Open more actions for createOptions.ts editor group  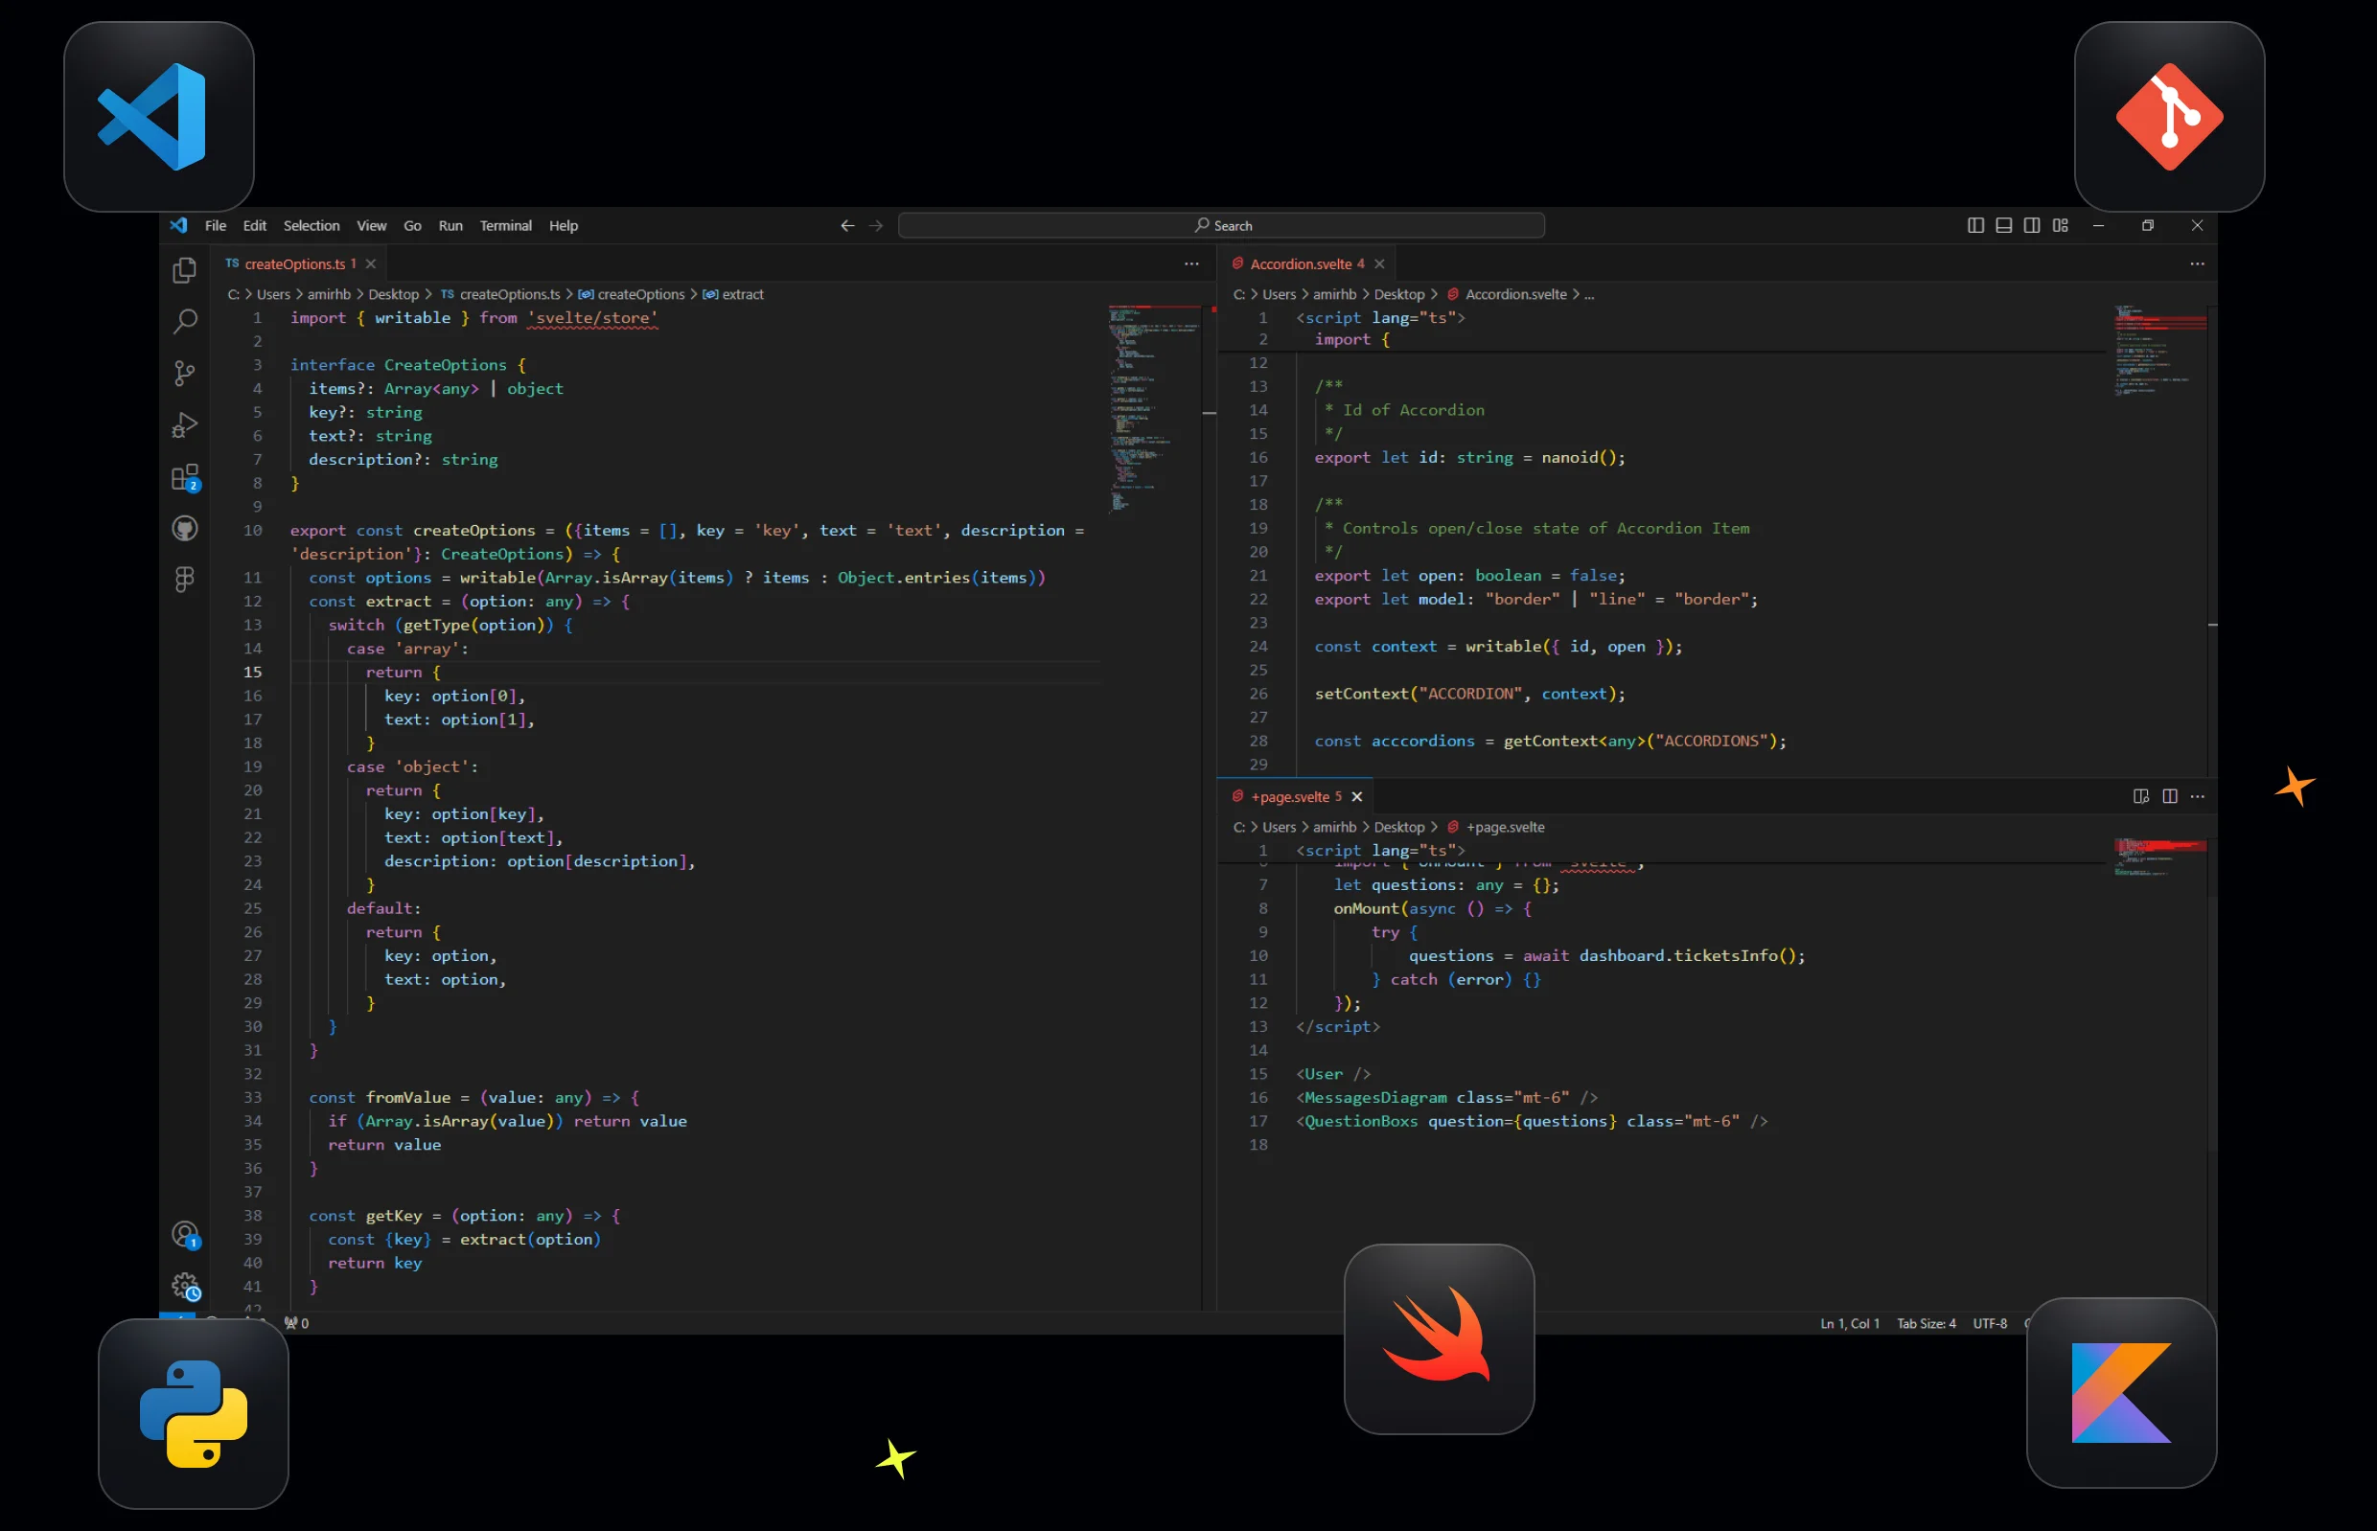tap(1191, 263)
